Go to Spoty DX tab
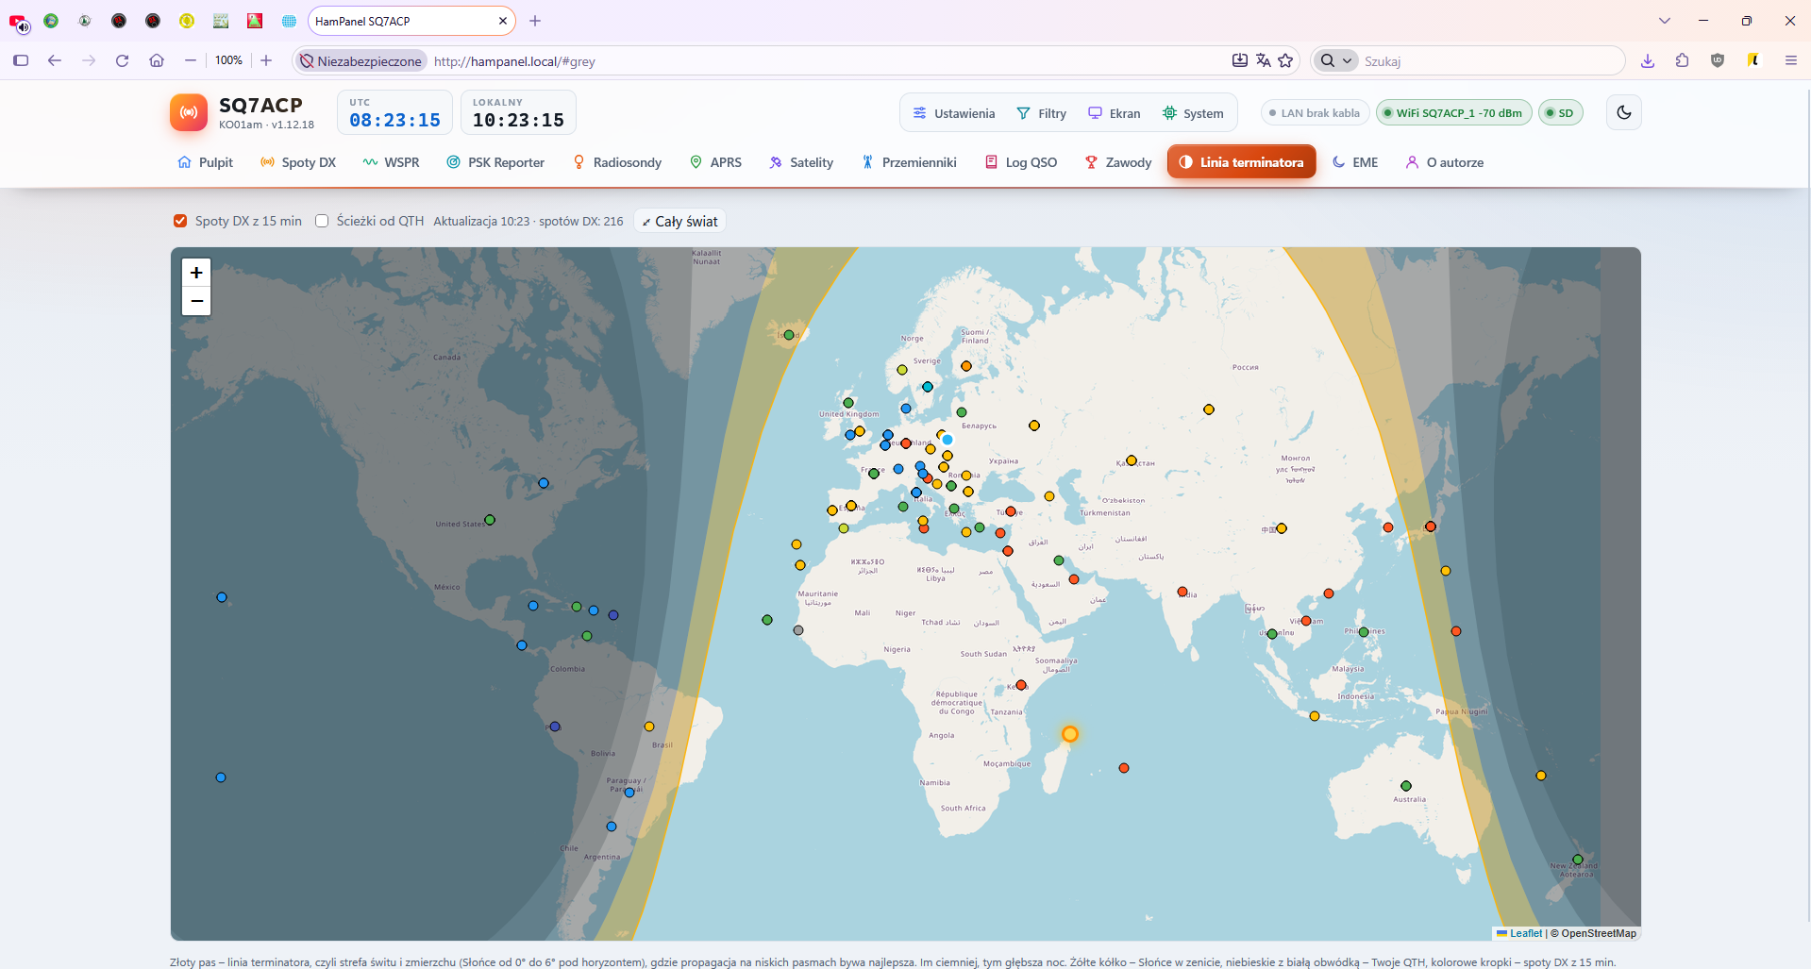This screenshot has height=969, width=1811. 298,162
